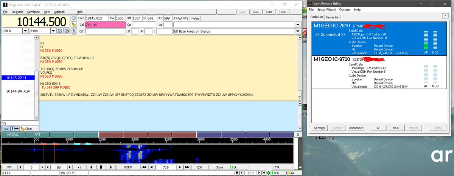454x176 pixels.
Task: Click single right arrow beside 719
Action: (179, 167)
